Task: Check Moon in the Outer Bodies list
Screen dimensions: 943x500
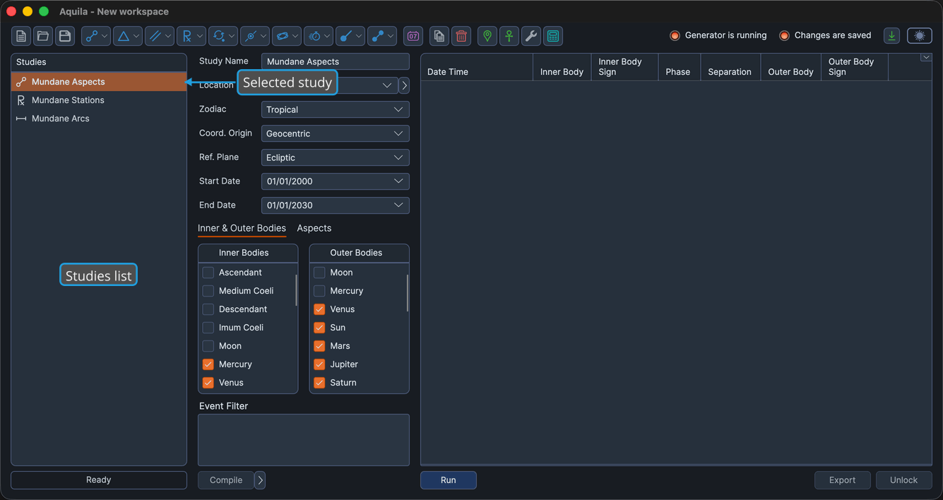Action: [x=319, y=273]
